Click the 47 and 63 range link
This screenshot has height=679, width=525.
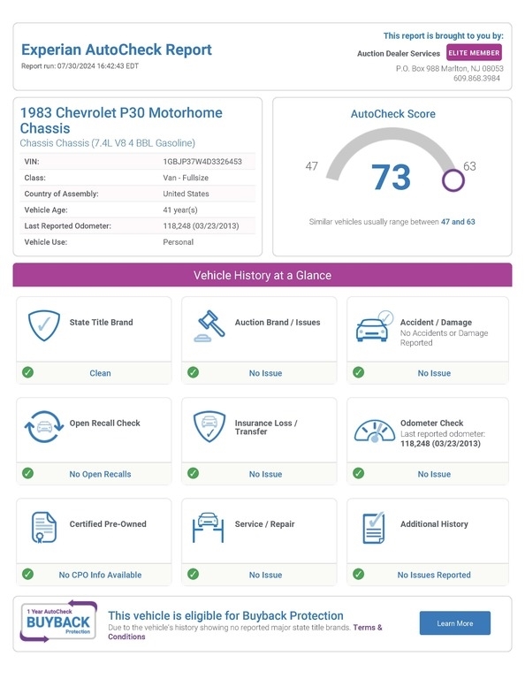[x=458, y=222]
